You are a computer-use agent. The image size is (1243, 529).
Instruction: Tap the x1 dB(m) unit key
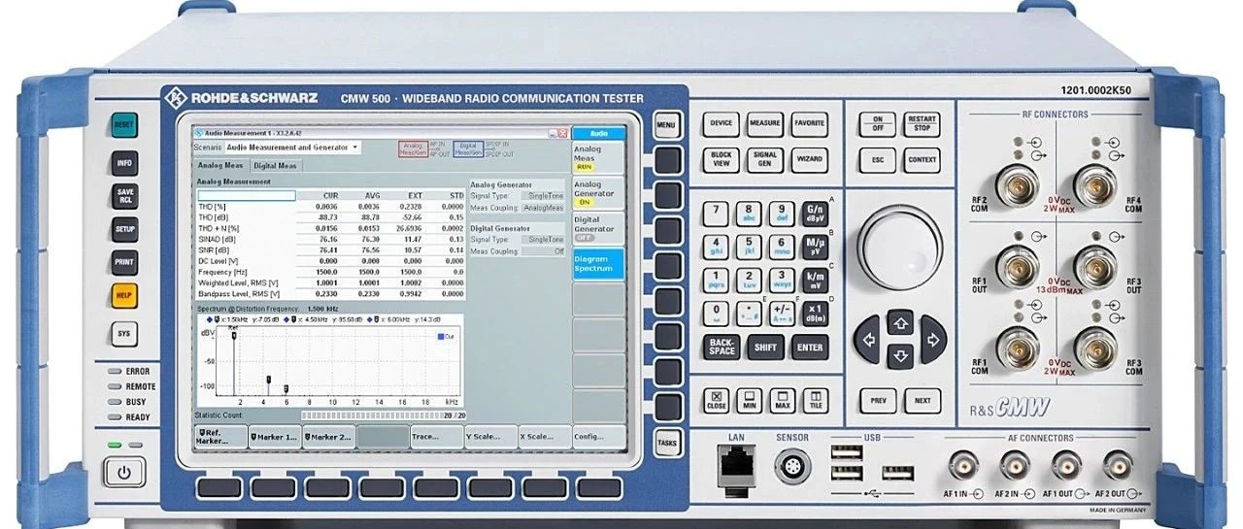(x=814, y=313)
